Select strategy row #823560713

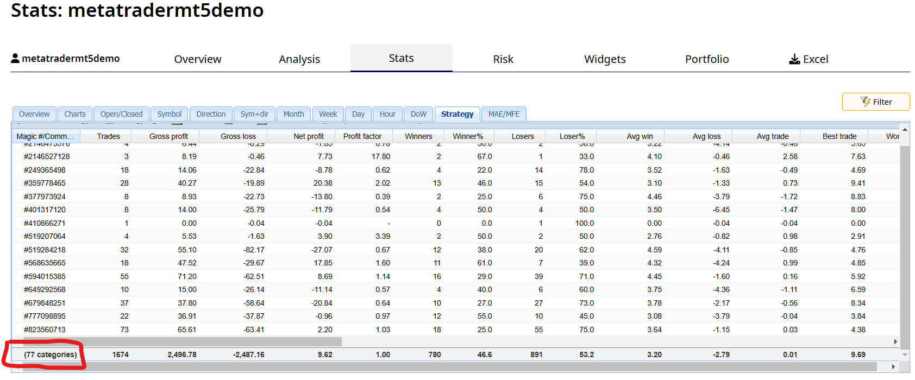point(456,330)
